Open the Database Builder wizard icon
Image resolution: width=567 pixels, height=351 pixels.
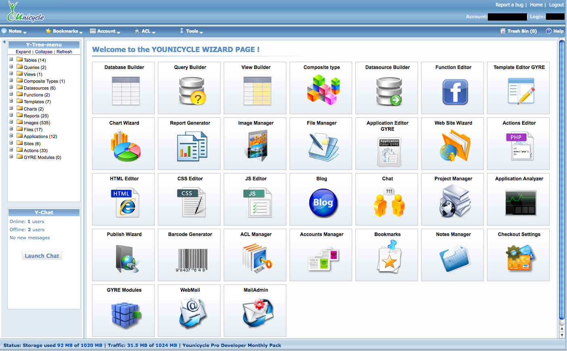pyautogui.click(x=126, y=91)
